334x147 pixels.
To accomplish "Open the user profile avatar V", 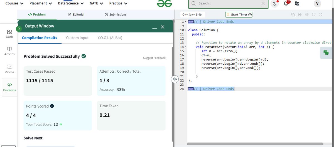I will (317, 3).
